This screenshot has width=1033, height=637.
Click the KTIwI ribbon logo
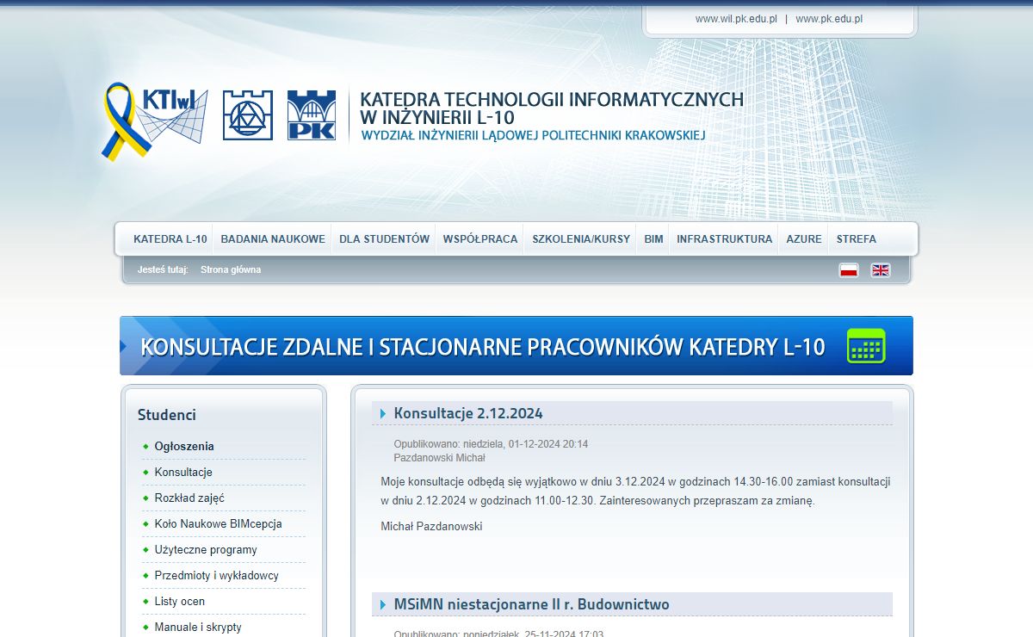coord(155,121)
